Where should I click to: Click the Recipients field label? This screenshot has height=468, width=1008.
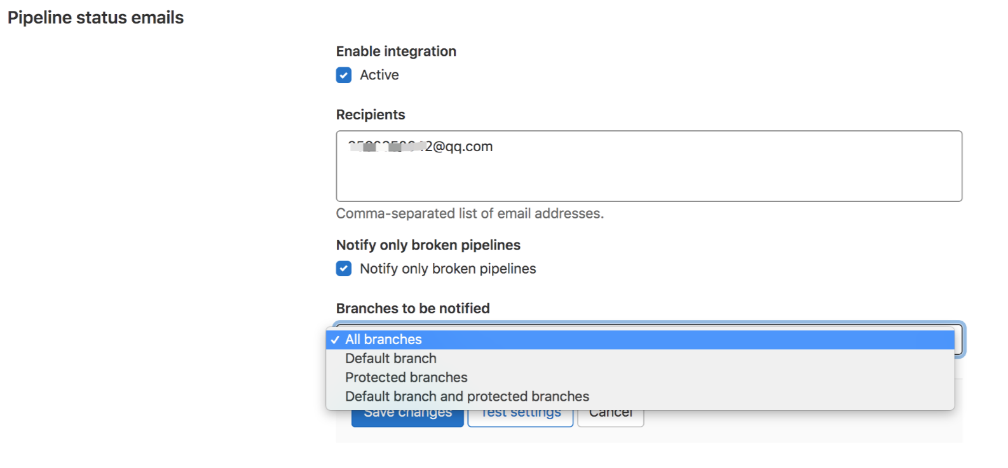[371, 115]
